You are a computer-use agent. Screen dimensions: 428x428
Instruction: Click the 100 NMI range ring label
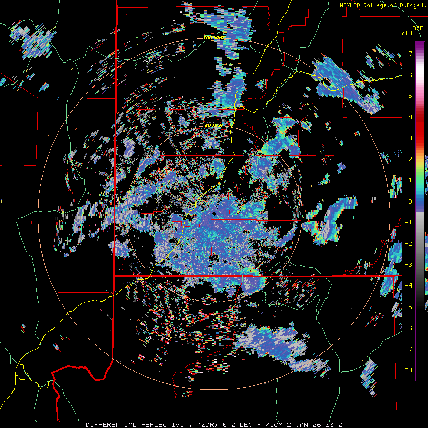[214, 38]
